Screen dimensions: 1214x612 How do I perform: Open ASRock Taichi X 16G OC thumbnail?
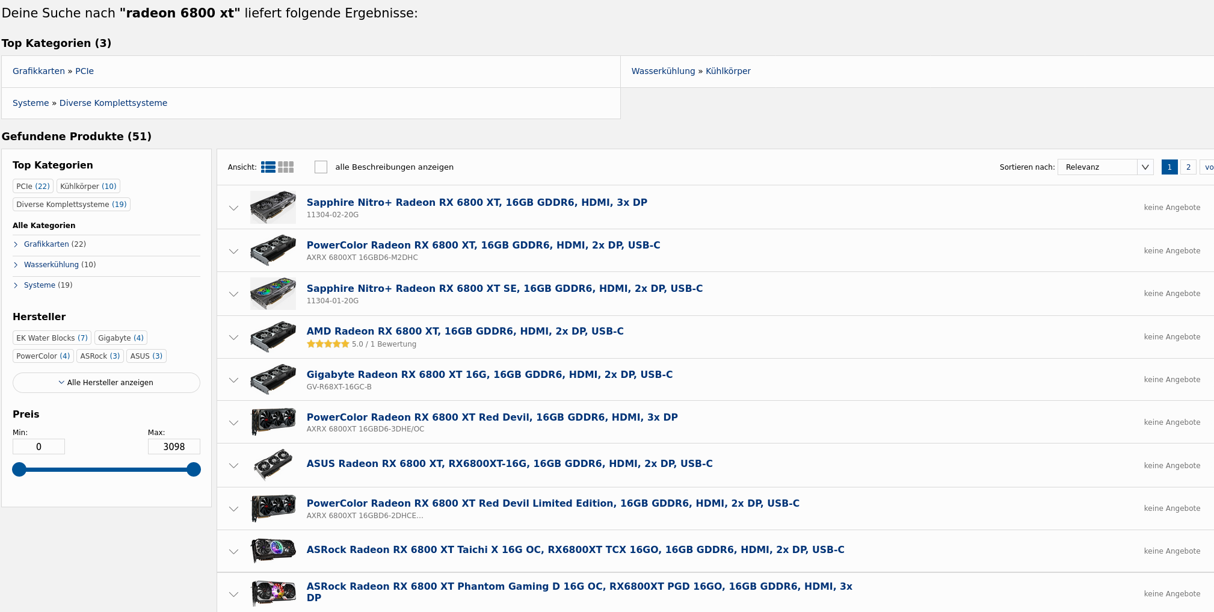pyautogui.click(x=273, y=551)
